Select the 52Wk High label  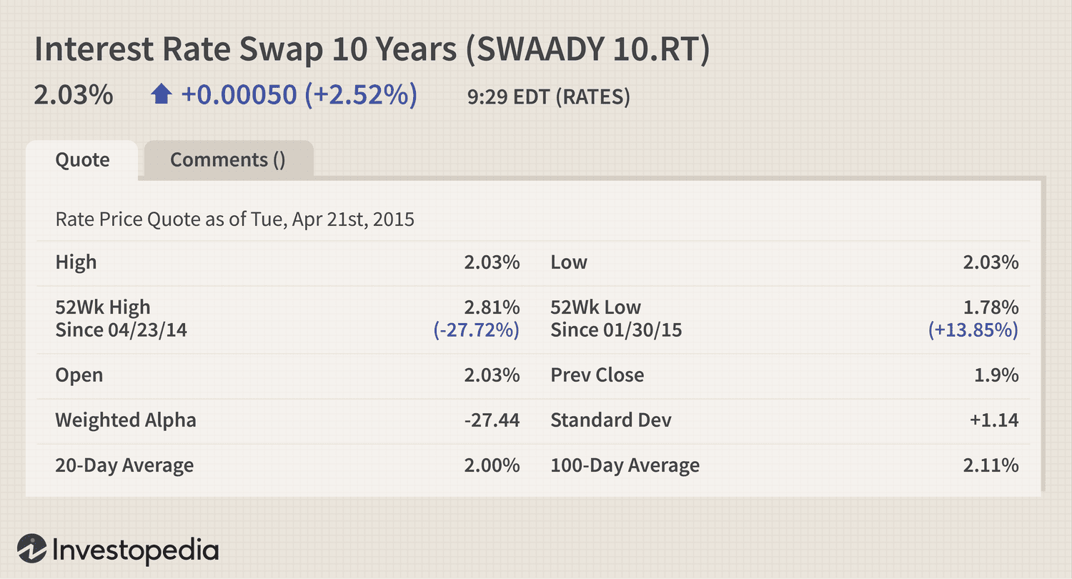[x=103, y=307]
